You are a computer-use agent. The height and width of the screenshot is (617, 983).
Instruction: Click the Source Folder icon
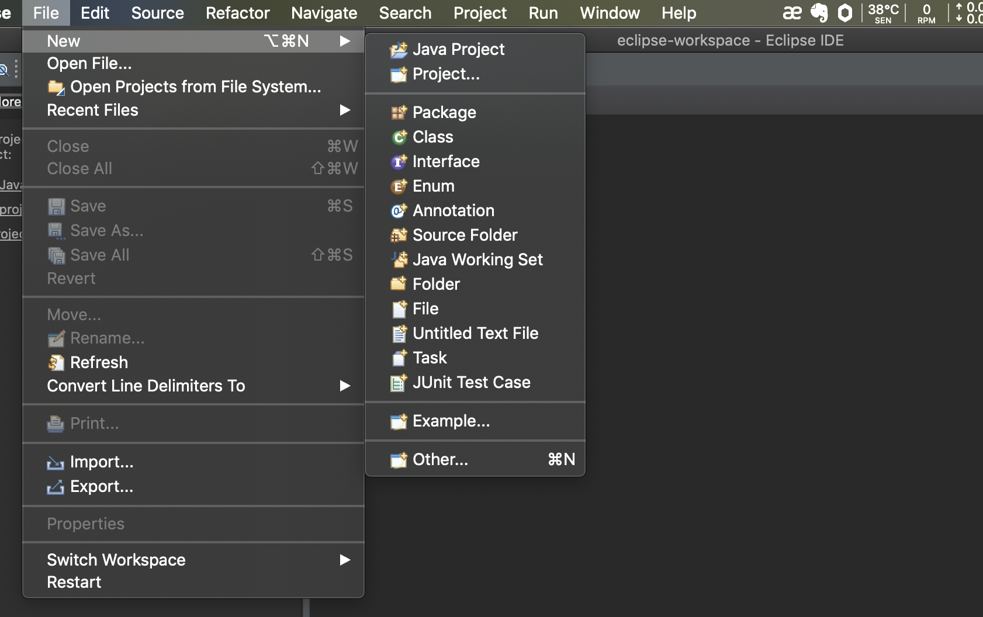tap(399, 235)
